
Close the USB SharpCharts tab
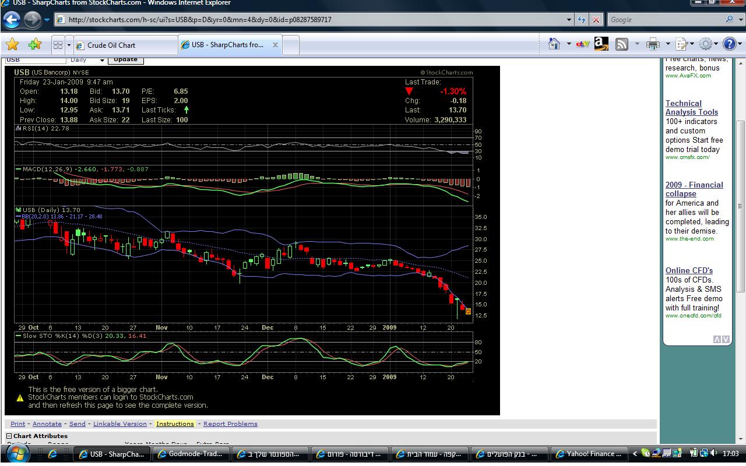[275, 45]
